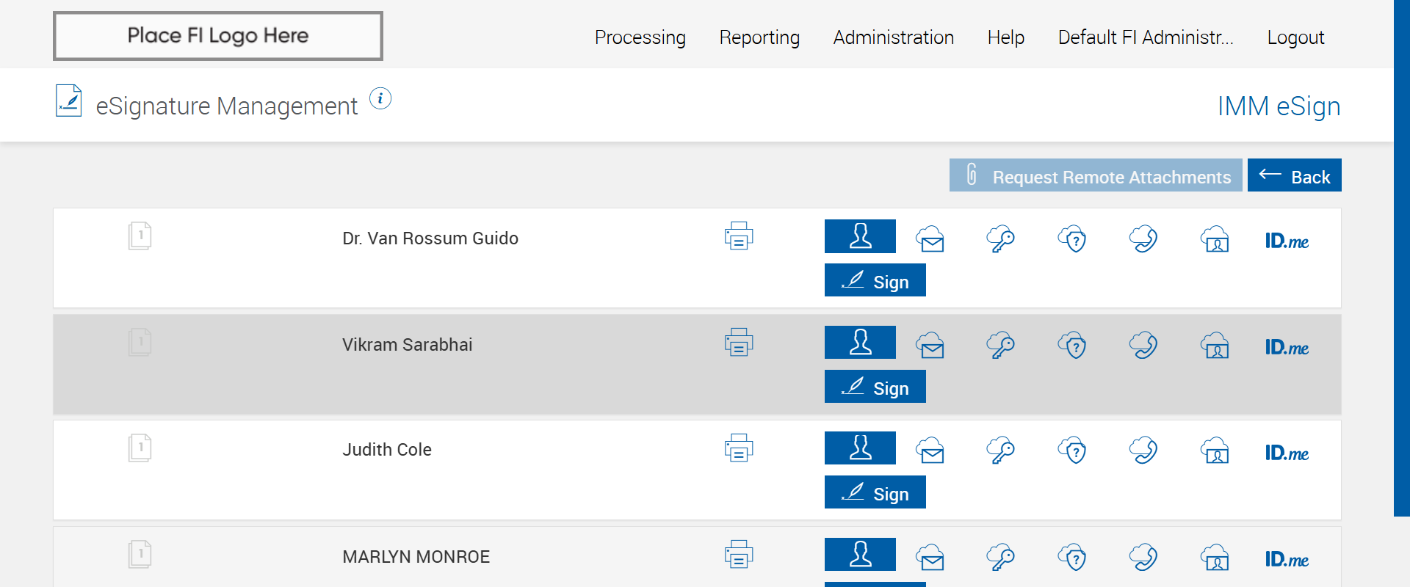Open the Processing menu

click(x=640, y=37)
